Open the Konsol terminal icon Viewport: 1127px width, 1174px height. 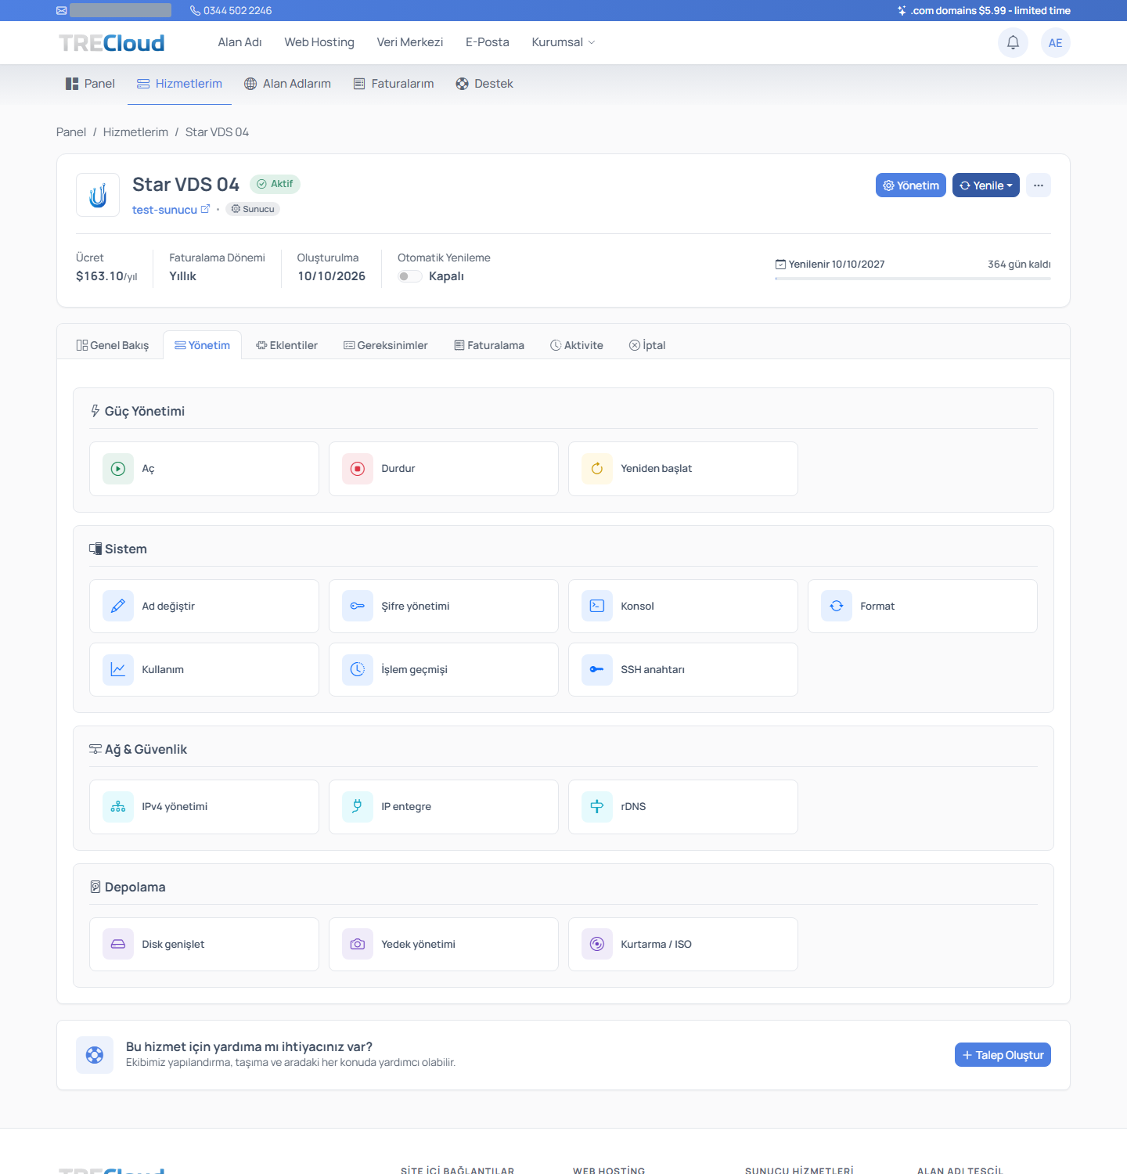[x=597, y=607]
